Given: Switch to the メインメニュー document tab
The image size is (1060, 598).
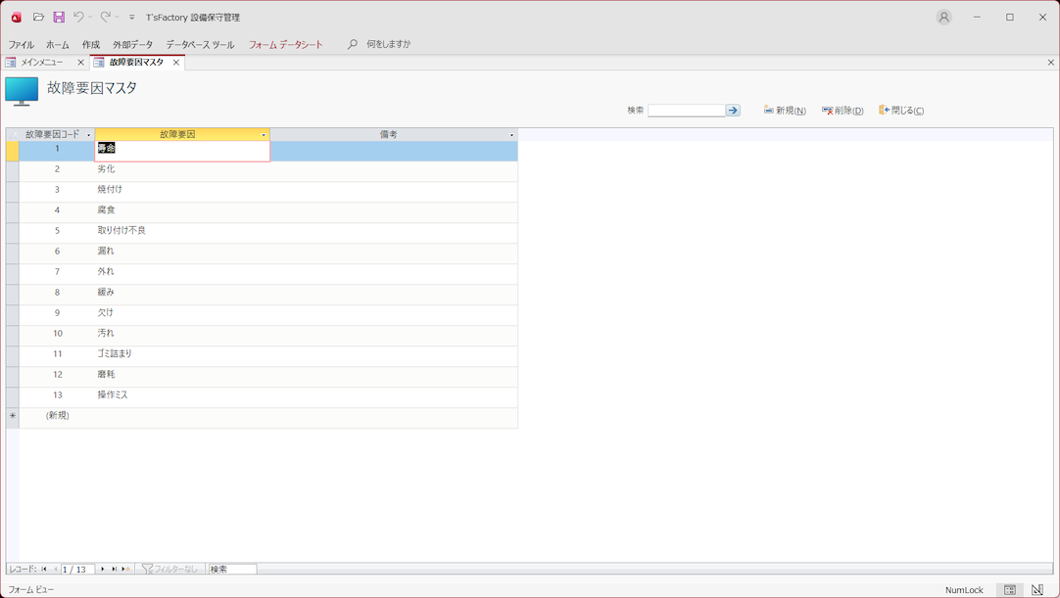Looking at the screenshot, I should (41, 63).
